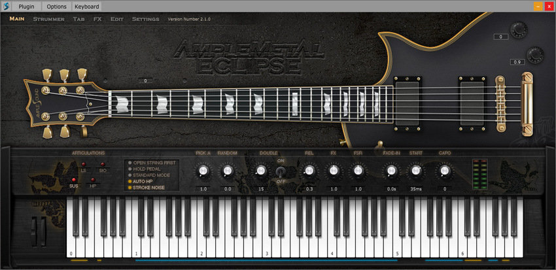Image resolution: width=556 pixels, height=270 pixels.
Task: Click the upper guitar body knob
Action: point(519,29)
